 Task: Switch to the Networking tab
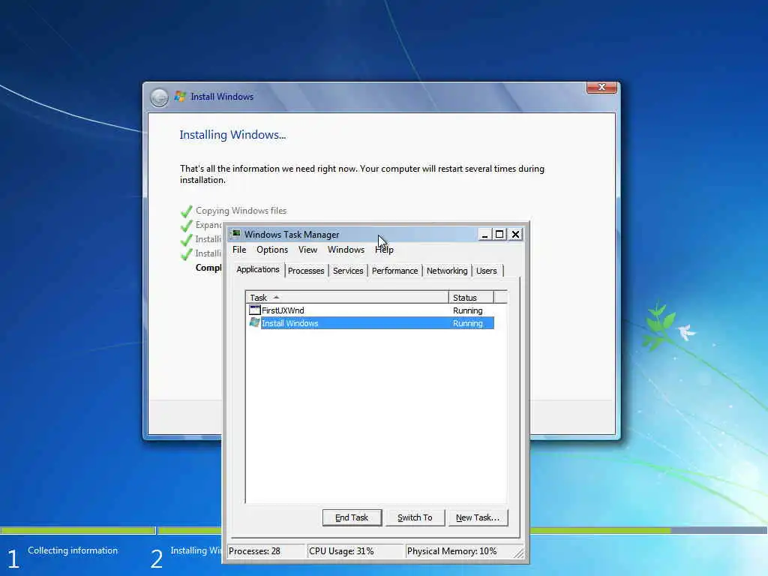point(447,271)
